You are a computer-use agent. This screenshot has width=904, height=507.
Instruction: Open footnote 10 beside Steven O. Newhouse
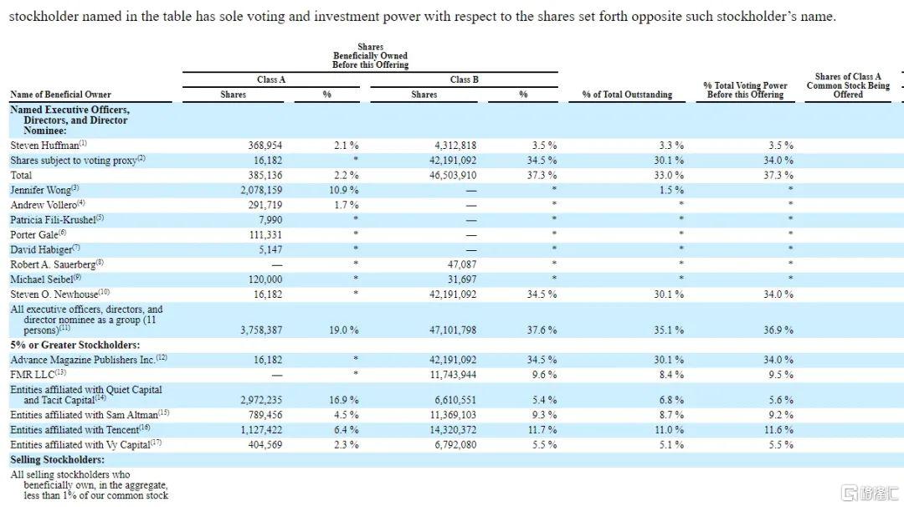pyautogui.click(x=104, y=292)
